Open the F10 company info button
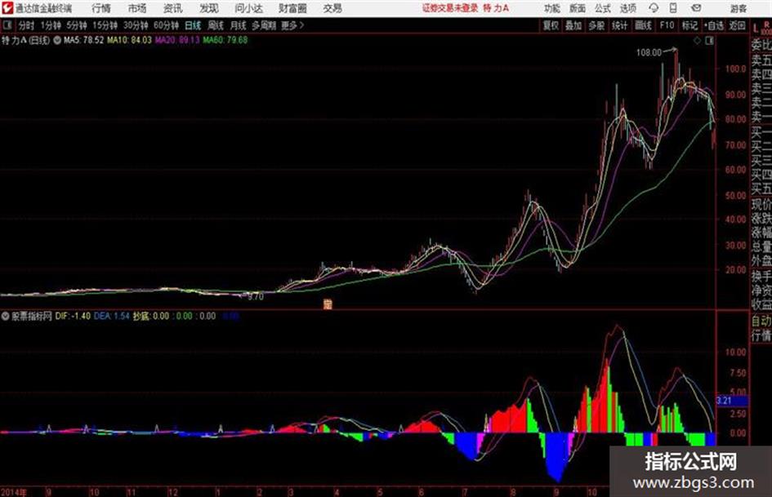The width and height of the screenshot is (772, 497). click(x=667, y=25)
